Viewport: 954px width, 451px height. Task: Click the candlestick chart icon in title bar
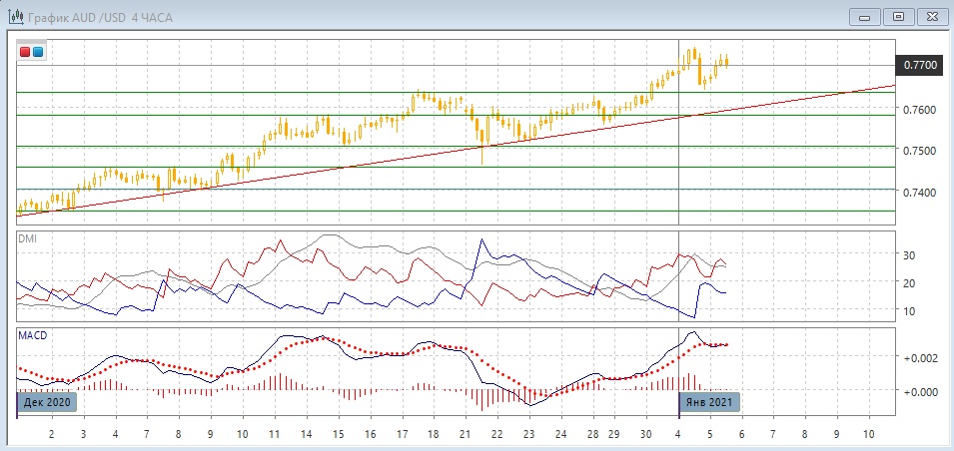(16, 17)
